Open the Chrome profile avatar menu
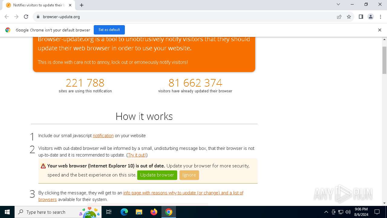387x218 pixels. [371, 17]
